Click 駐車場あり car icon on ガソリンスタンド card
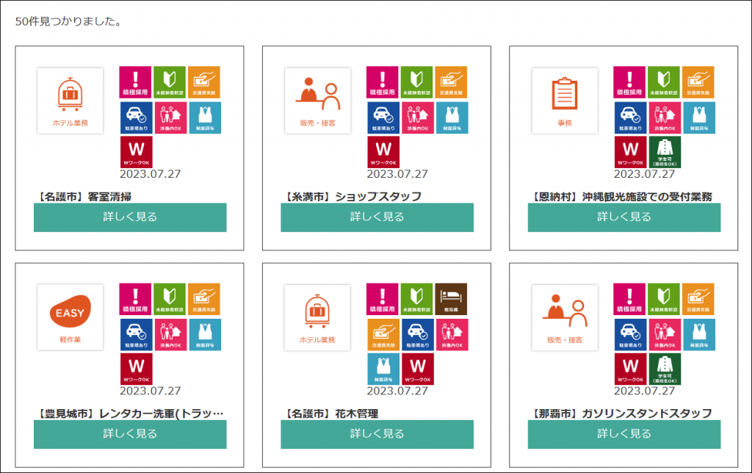 pyautogui.click(x=629, y=334)
